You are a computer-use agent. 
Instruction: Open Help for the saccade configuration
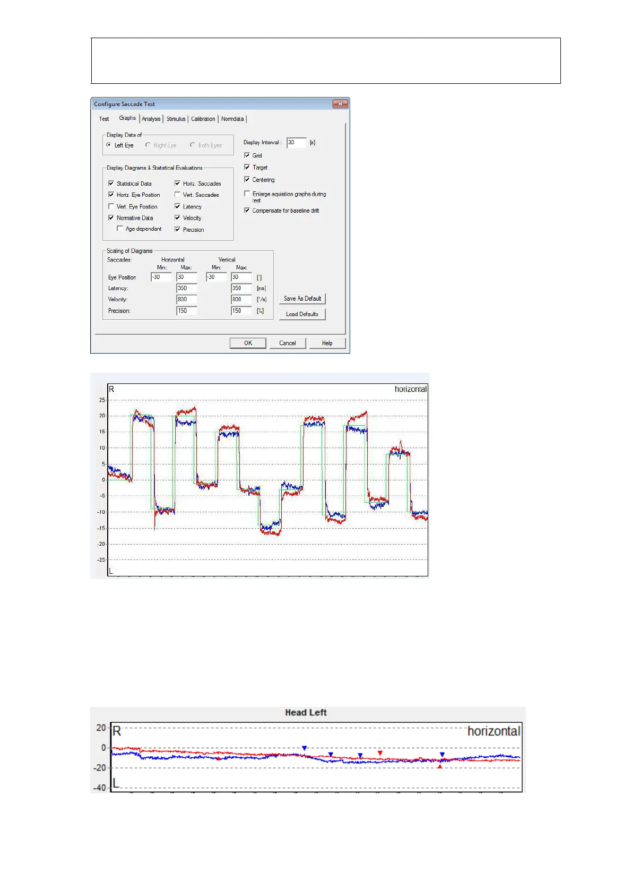coord(327,343)
